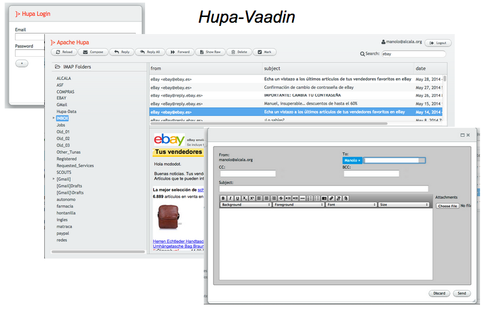The width and height of the screenshot is (487, 309).
Task: Open the Requested_Services folder
Action: point(75,166)
